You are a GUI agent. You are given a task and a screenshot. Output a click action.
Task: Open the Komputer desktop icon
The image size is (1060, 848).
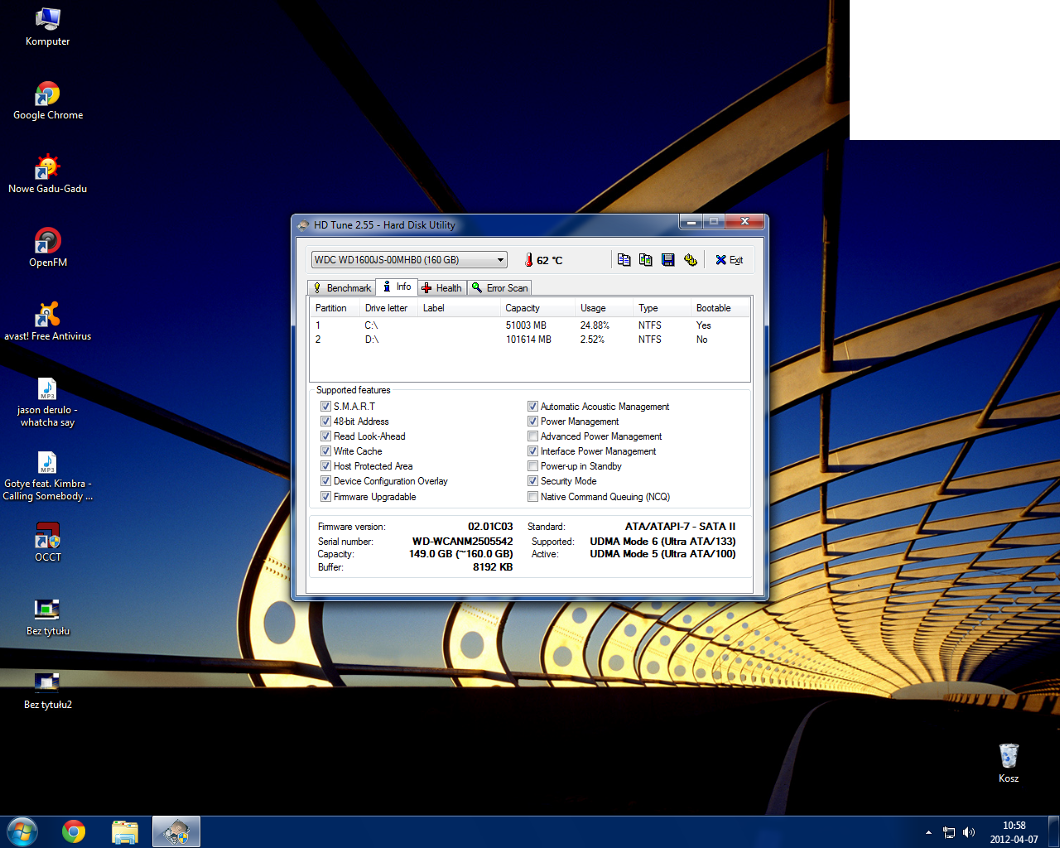click(47, 27)
